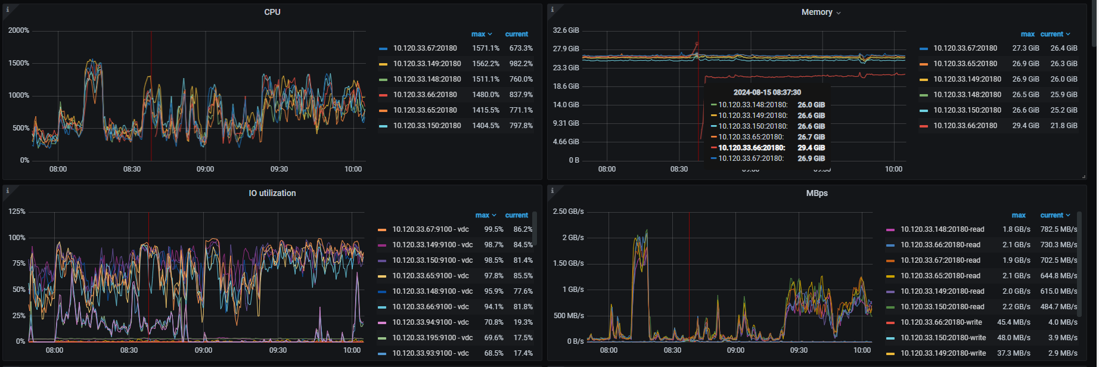
Task: Click the dashboard page vertical scrollbar
Action: tap(1094, 24)
